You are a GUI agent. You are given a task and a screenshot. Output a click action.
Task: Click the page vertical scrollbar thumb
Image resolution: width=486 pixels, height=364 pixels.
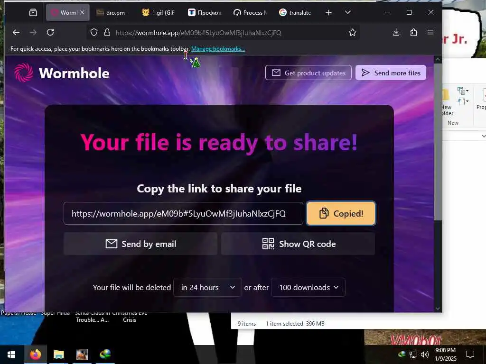[438, 142]
